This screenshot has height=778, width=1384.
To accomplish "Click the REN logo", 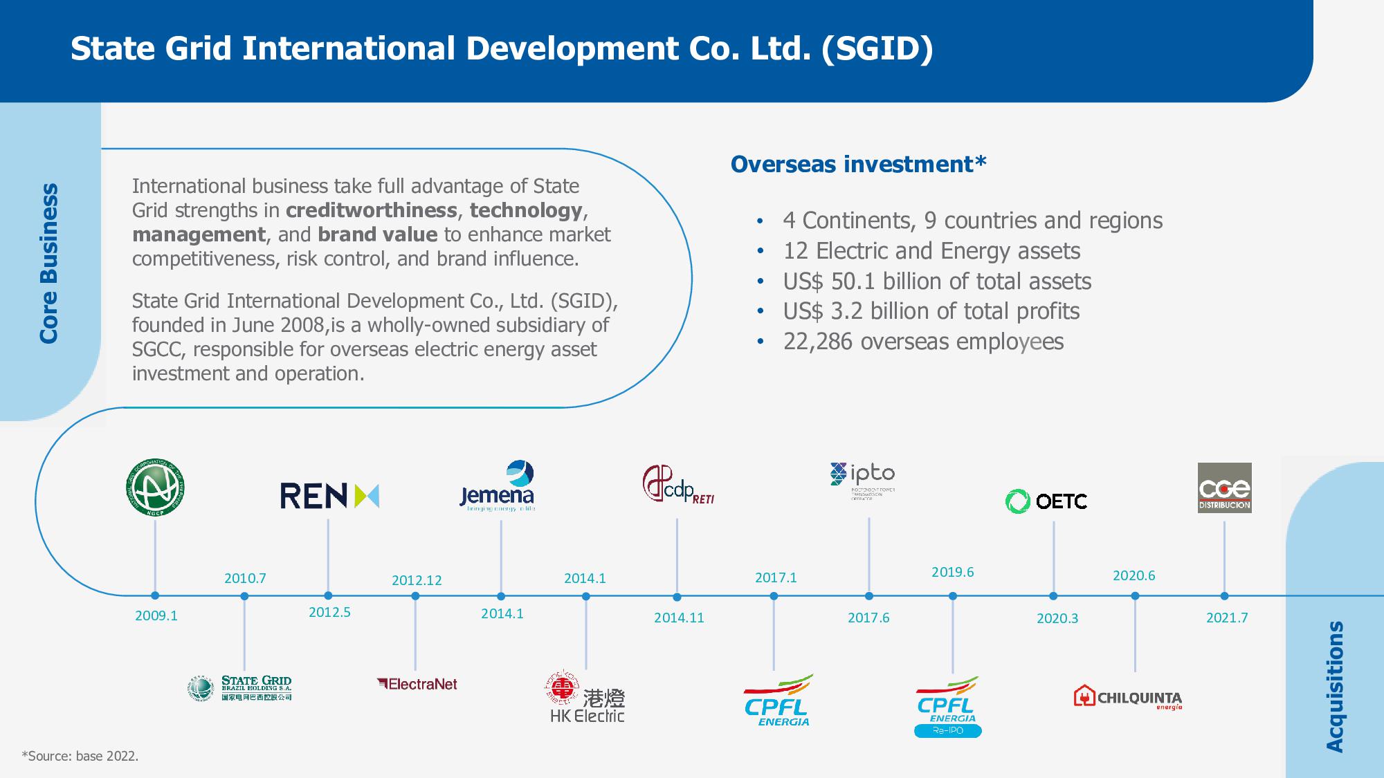I will click(329, 496).
